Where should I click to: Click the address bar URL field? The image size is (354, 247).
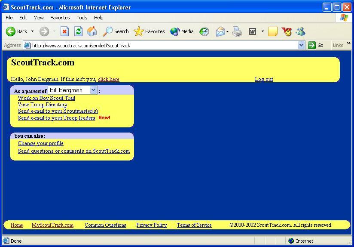point(165,46)
